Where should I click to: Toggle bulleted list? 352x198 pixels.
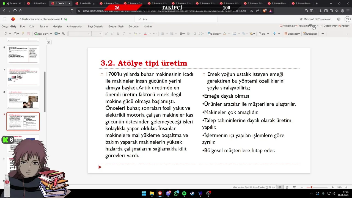(x=162, y=34)
